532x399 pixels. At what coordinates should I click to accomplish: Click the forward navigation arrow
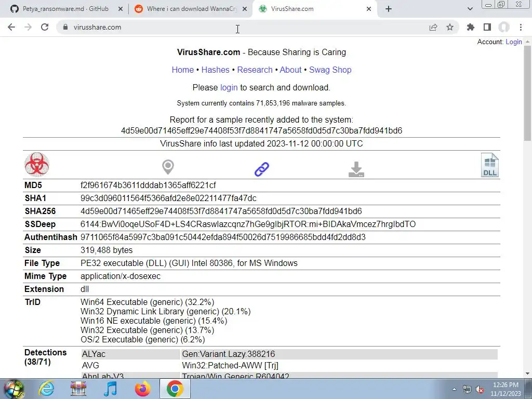coord(28,27)
